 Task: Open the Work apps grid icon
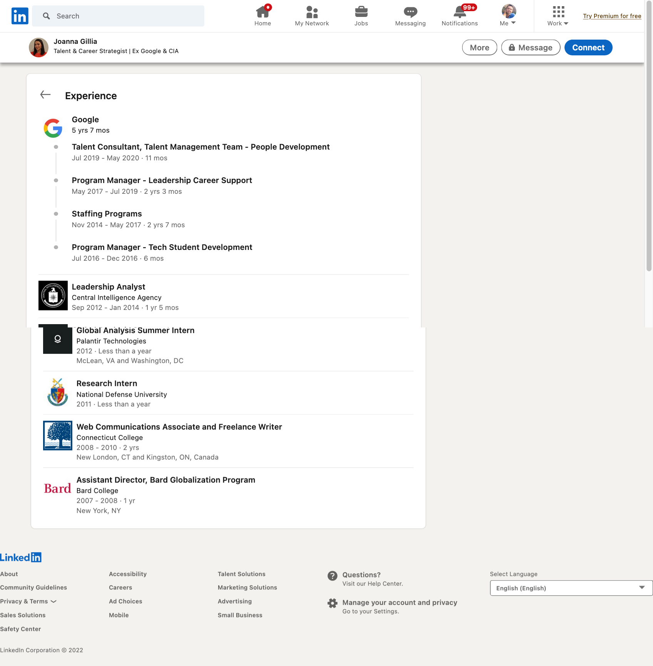[x=558, y=12]
